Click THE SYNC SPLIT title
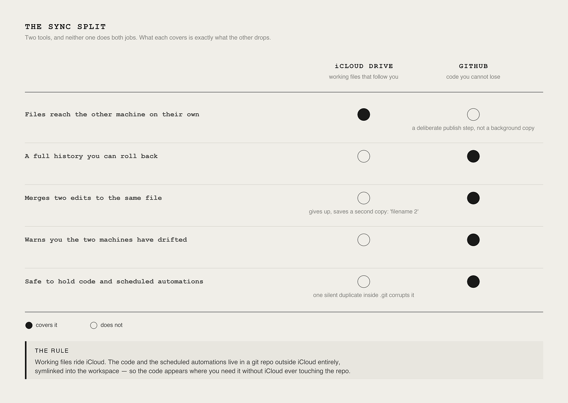 66,27
